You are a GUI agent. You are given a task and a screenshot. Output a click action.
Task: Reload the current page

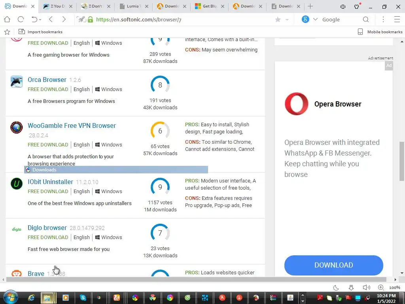pyautogui.click(x=21, y=19)
